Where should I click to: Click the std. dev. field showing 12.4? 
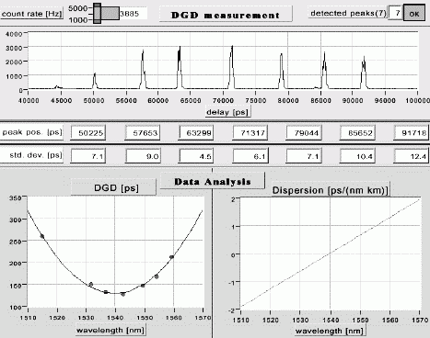click(412, 156)
